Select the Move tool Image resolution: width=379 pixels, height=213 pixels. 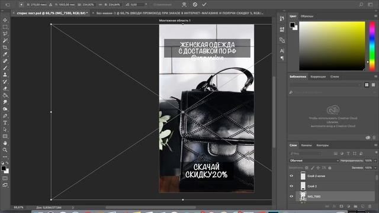tap(5, 20)
